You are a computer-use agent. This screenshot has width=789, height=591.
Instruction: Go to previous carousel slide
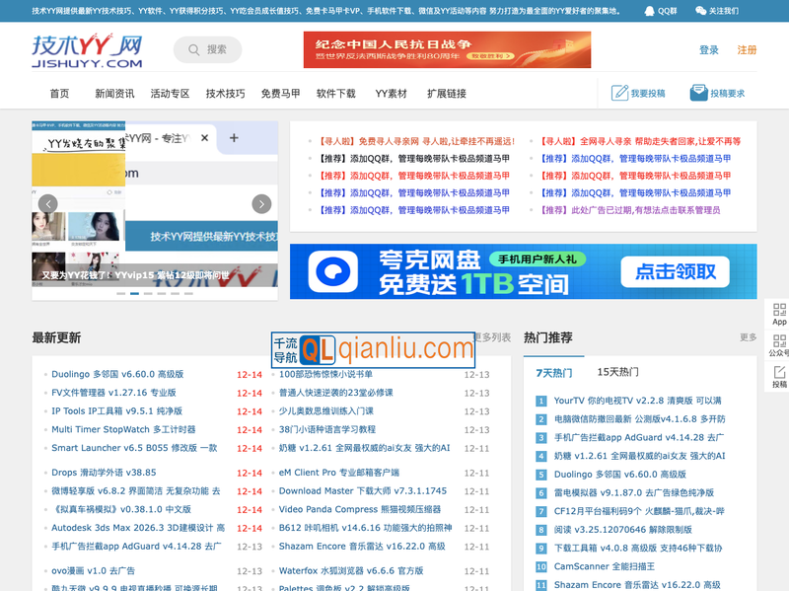47,204
